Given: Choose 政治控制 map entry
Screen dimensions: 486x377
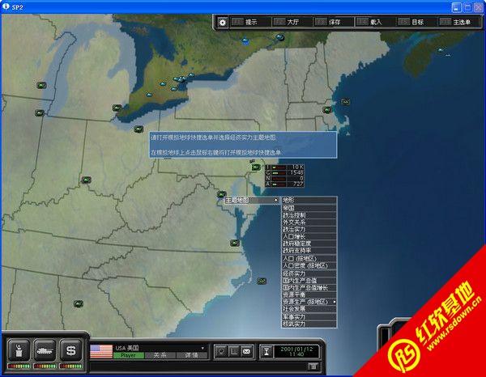Looking at the screenshot, I should tap(309, 215).
